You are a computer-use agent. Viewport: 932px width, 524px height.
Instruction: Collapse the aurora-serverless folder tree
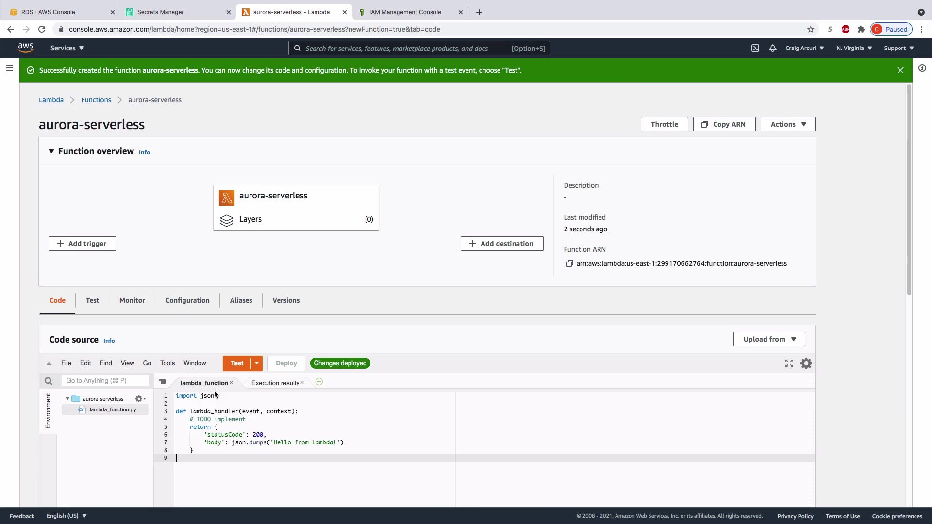click(x=67, y=399)
